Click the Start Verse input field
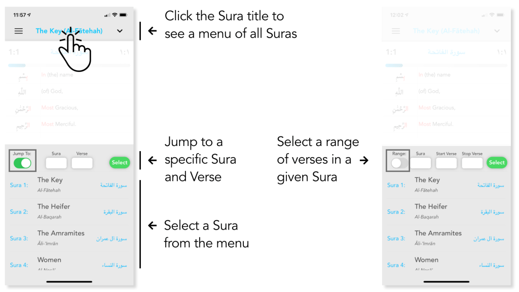The image size is (519, 292). pyautogui.click(x=446, y=163)
